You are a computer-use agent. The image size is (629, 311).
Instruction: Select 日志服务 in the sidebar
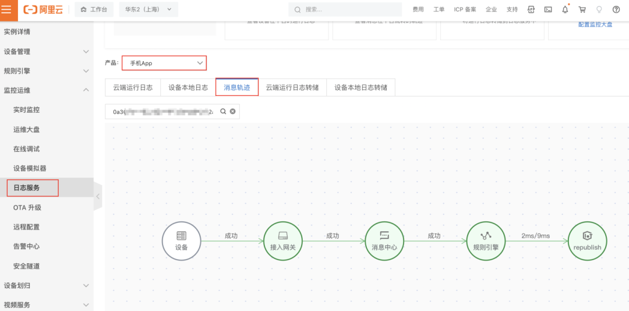pyautogui.click(x=47, y=188)
